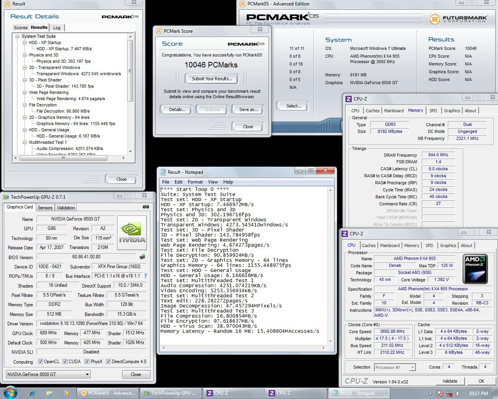The width and height of the screenshot is (498, 399).
Task: Open the SPD tab in CPU-Z Memory window
Action: (x=433, y=111)
